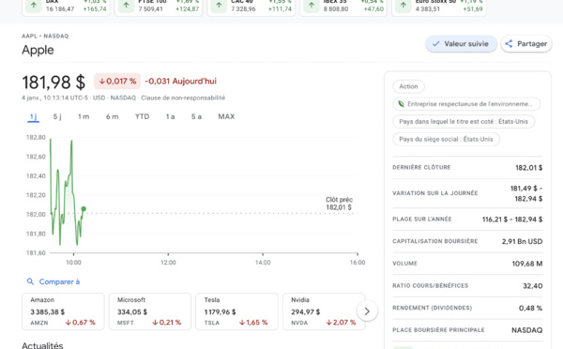Click the green leaf icon in the environment chip
This screenshot has height=349, width=563.
[401, 104]
